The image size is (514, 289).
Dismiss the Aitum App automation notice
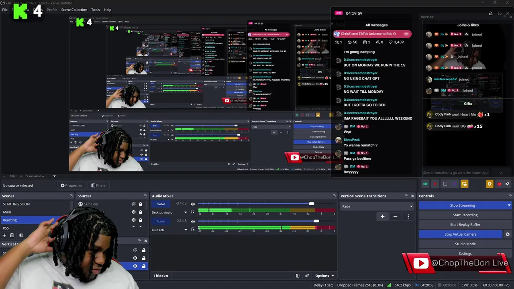coord(501,173)
